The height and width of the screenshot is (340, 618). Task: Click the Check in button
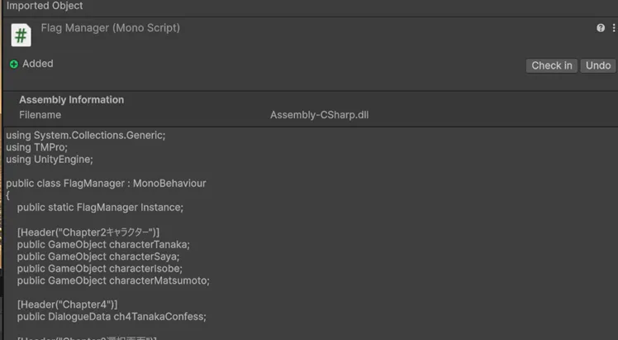551,65
